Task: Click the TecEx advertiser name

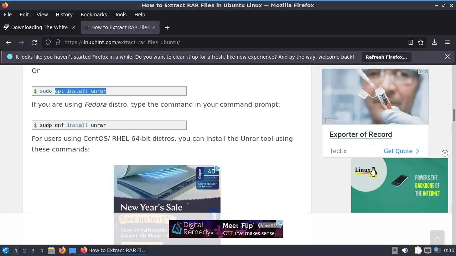Action: (338, 151)
